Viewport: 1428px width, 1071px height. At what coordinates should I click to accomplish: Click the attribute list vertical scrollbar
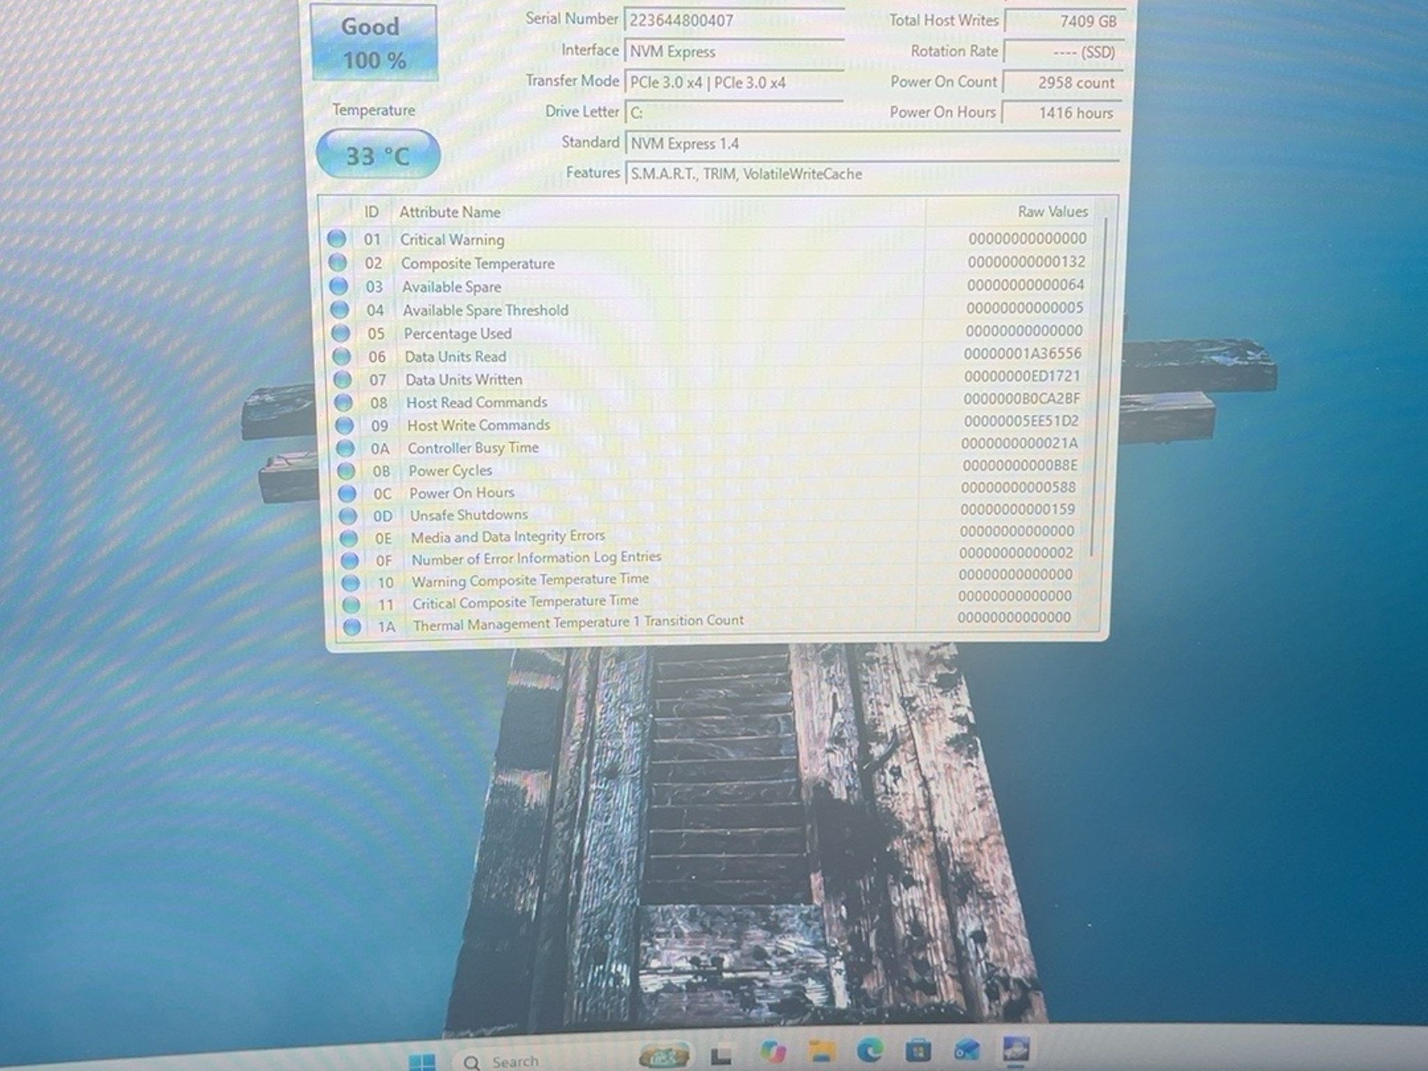pos(1099,387)
